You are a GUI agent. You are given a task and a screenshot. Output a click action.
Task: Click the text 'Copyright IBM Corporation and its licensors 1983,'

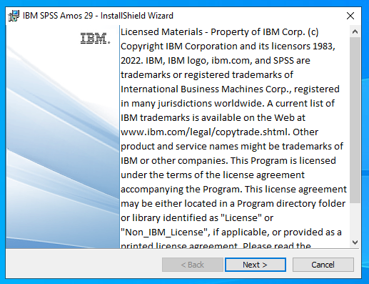tap(228, 46)
